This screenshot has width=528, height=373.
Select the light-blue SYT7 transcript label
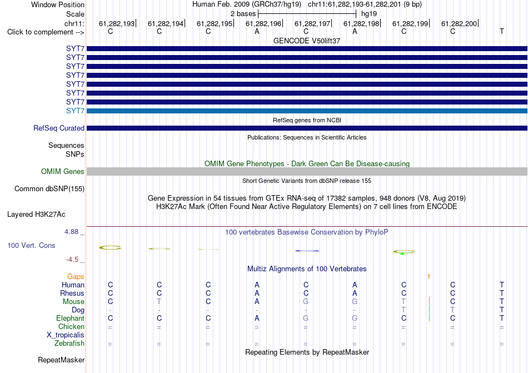(75, 111)
